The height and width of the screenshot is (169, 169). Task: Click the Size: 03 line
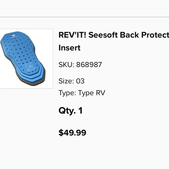click(x=71, y=81)
